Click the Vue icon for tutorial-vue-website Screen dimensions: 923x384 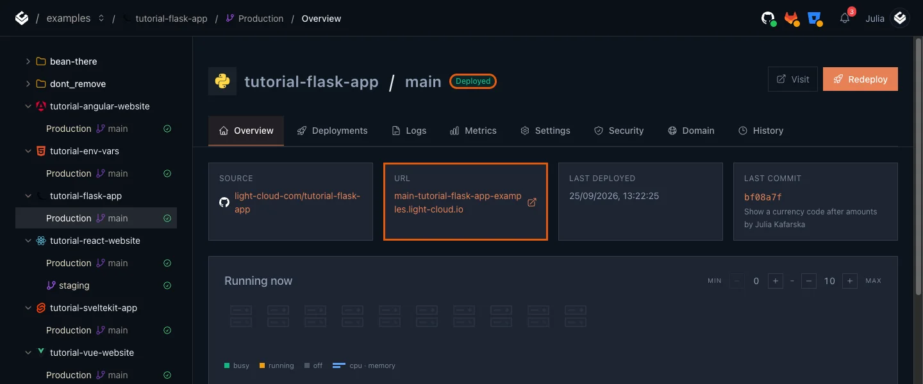(41, 352)
